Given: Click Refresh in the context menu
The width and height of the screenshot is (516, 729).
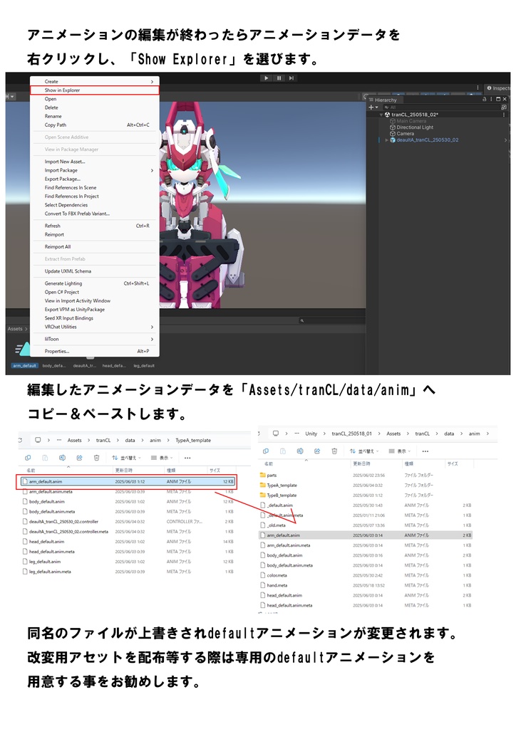Looking at the screenshot, I should pos(95,226).
